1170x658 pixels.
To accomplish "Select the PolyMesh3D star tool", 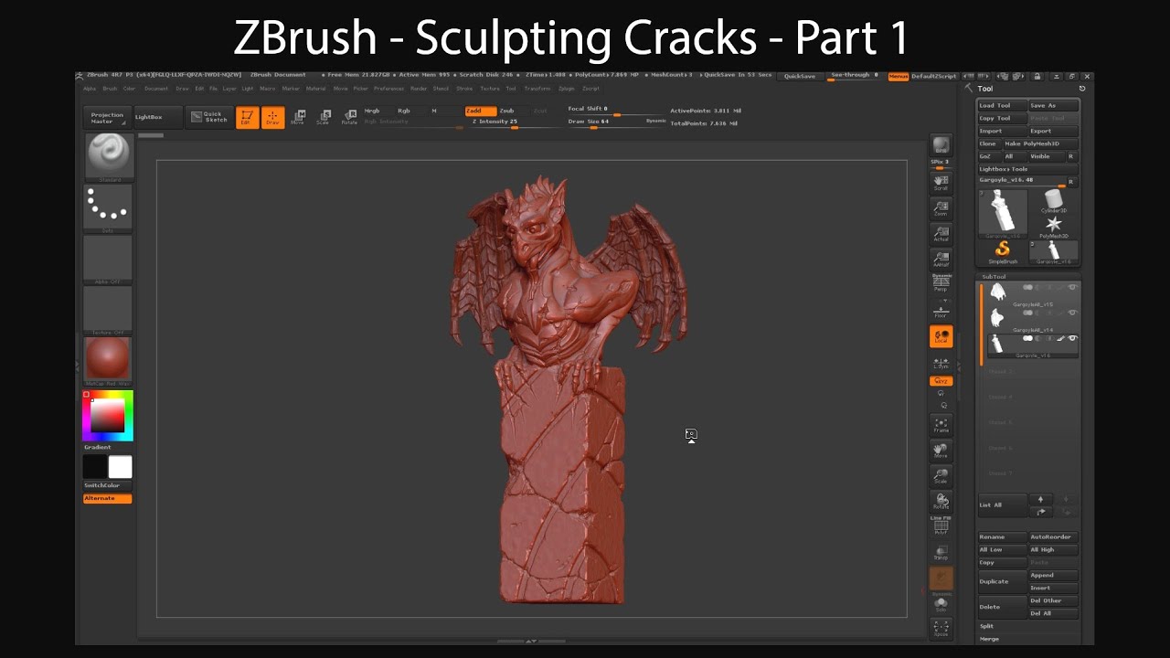I will coord(1054,228).
